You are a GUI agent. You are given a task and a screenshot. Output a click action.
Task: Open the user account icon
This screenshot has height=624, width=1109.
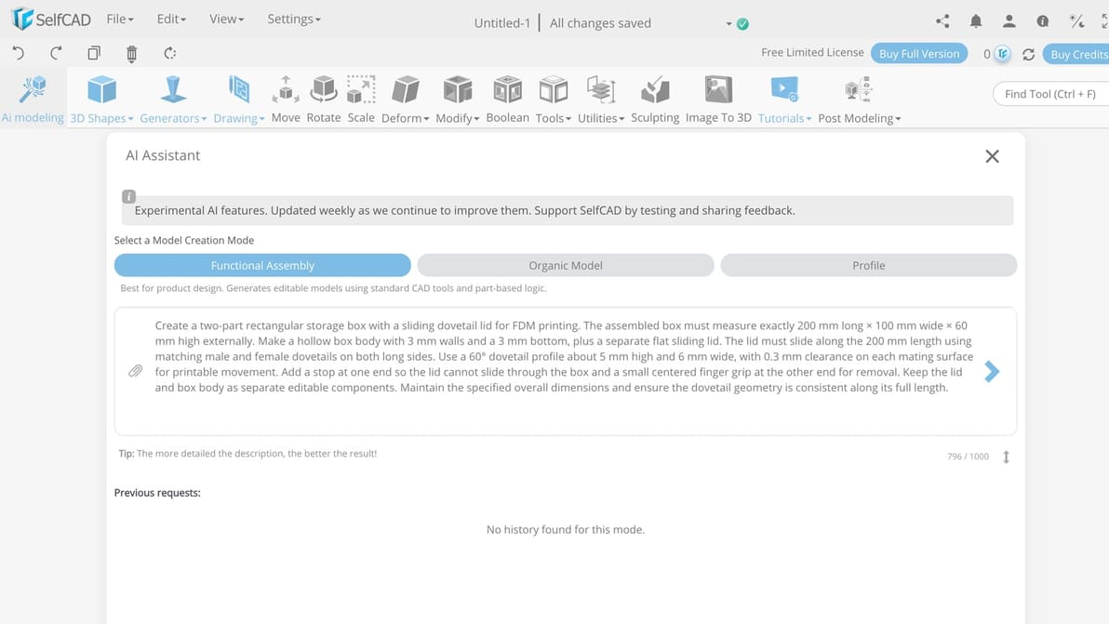[1009, 21]
